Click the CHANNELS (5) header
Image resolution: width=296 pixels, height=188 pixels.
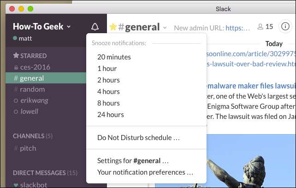pos(32,136)
